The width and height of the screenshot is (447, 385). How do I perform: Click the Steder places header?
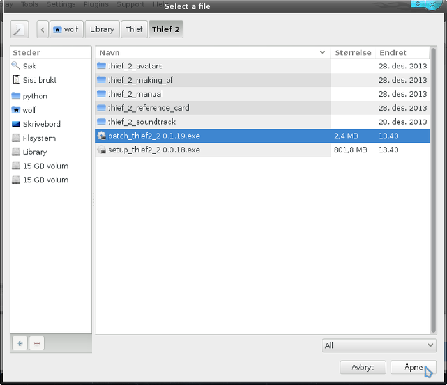(x=50, y=52)
